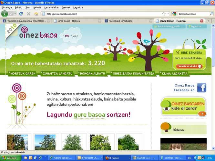Click orange arrow on kide al zara banner
The image size is (215, 161).
pos(202,114)
